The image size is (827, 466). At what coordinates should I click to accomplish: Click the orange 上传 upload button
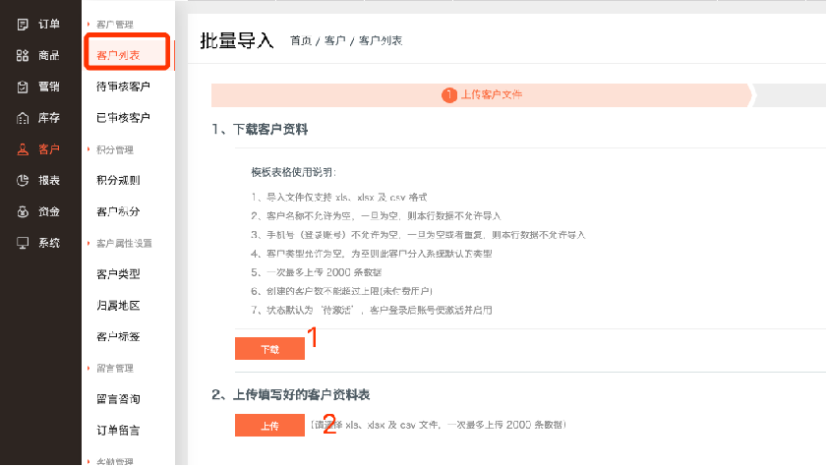click(x=269, y=426)
